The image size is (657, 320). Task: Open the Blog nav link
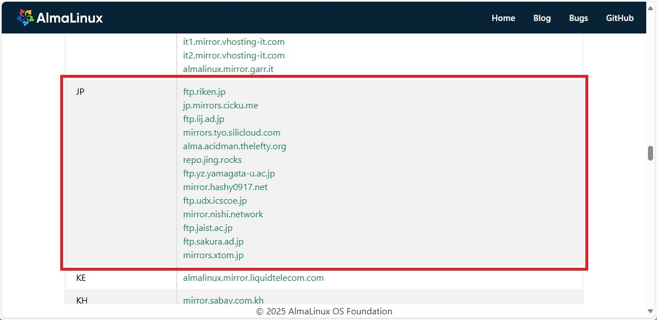click(x=542, y=18)
